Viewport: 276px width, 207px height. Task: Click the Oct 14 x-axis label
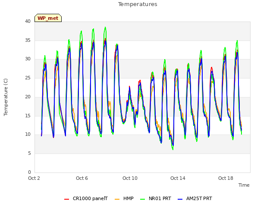(178, 178)
